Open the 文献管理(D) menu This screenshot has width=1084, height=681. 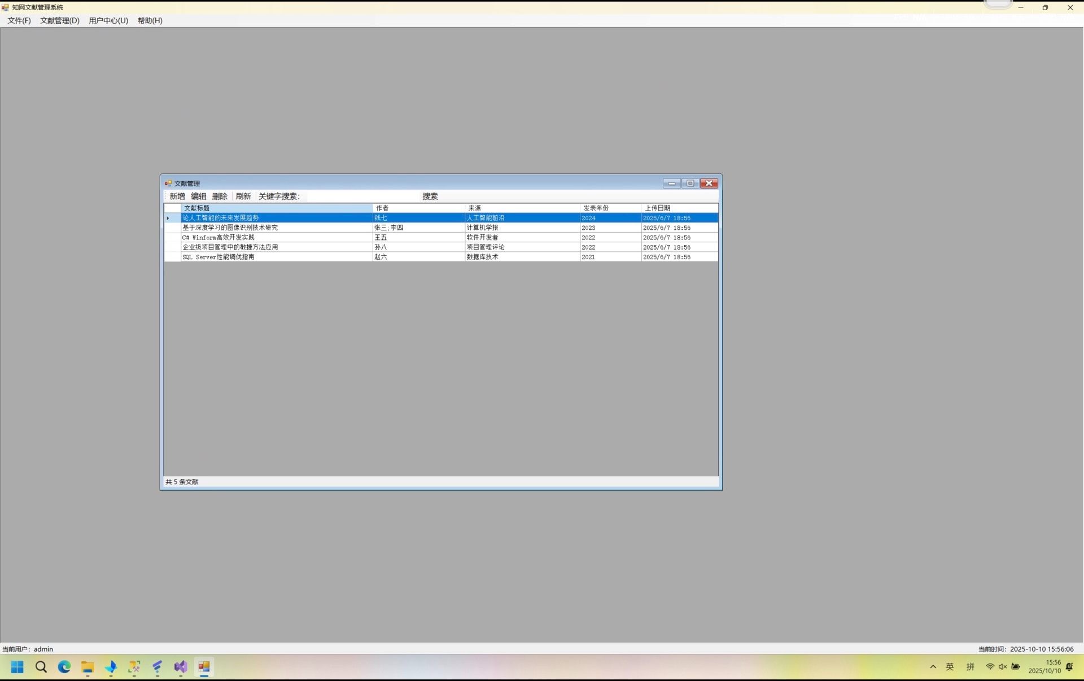tap(60, 20)
